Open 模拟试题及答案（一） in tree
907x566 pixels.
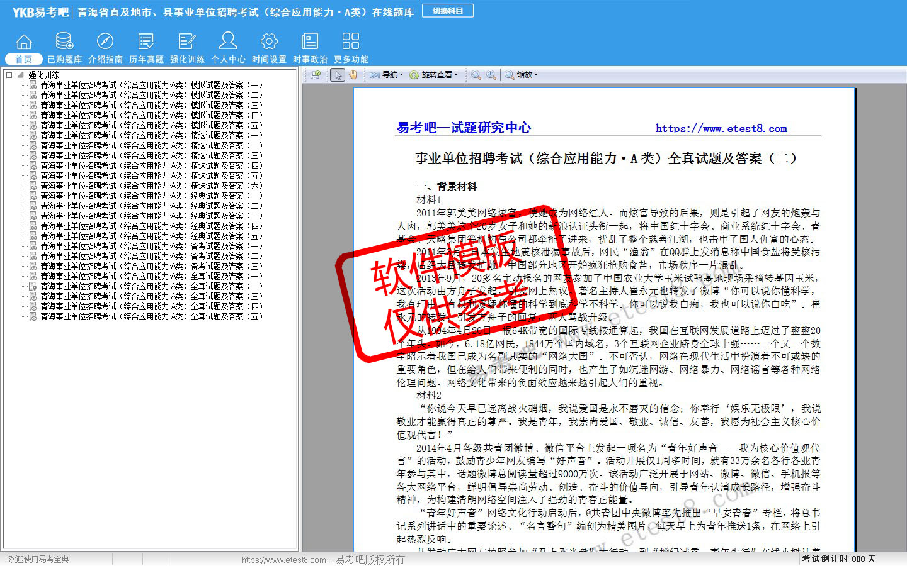pos(151,85)
